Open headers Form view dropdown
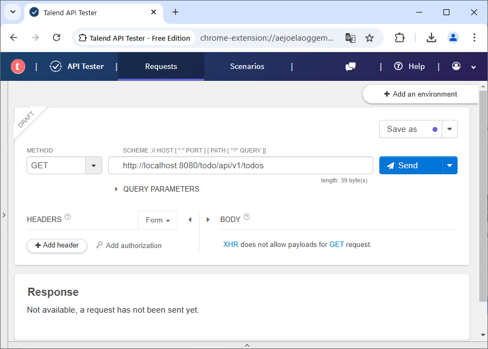Viewport: 488px width, 349px height. [x=158, y=220]
